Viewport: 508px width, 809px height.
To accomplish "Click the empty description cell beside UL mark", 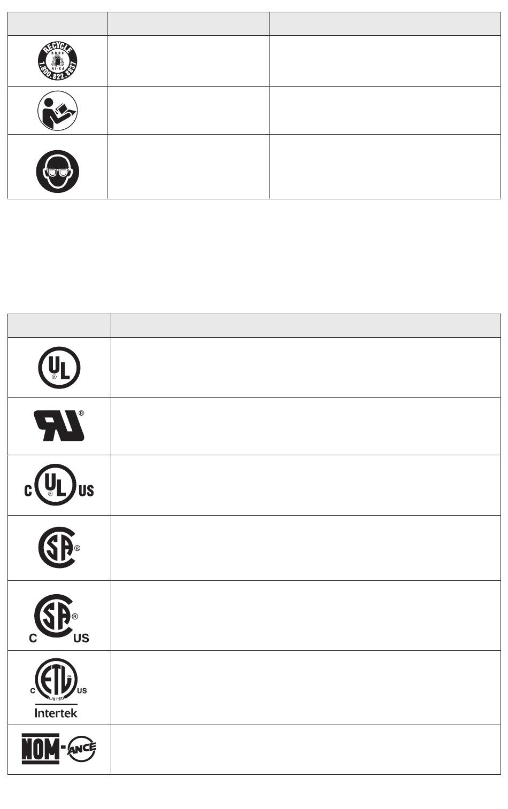I will point(305,367).
